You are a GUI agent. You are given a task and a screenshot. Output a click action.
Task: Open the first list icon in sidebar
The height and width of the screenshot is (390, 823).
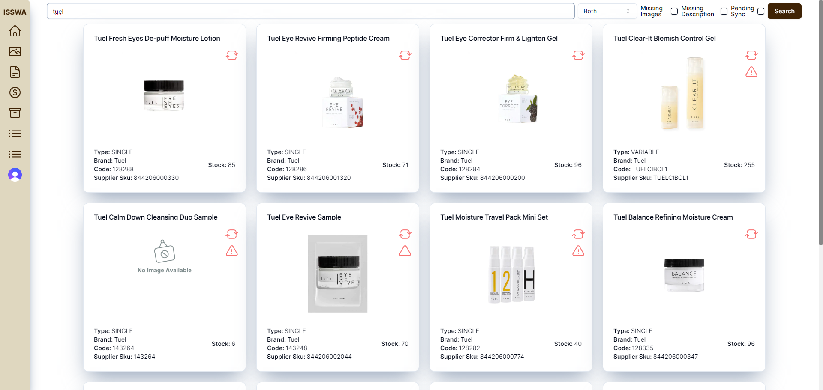coord(15,134)
